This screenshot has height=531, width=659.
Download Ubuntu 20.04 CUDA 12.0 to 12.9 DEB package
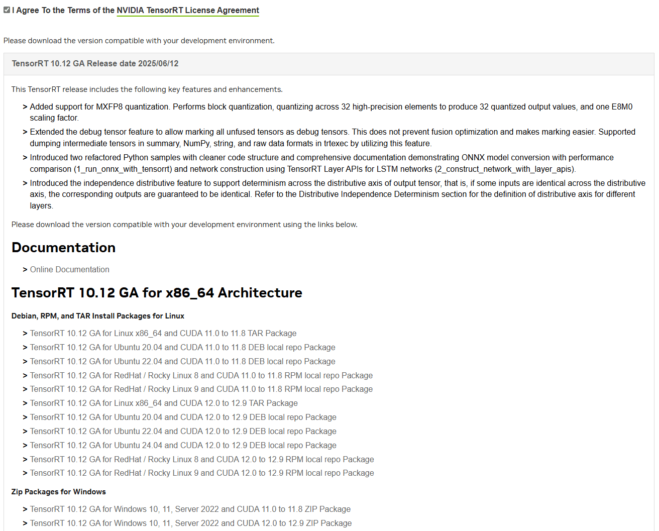click(x=183, y=417)
